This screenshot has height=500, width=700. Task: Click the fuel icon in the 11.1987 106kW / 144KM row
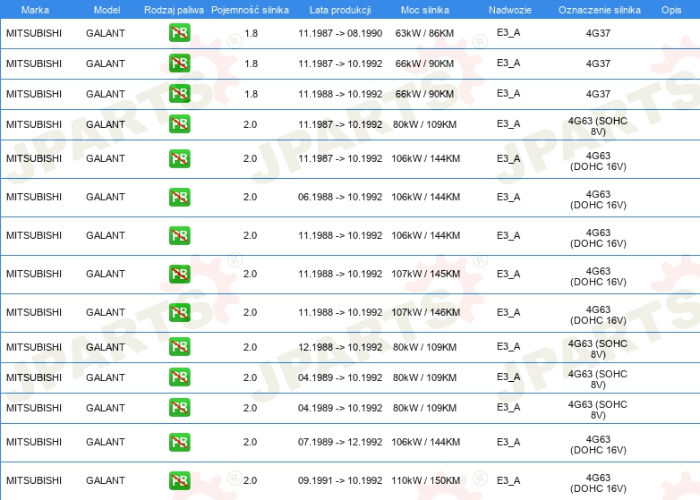[x=179, y=159]
